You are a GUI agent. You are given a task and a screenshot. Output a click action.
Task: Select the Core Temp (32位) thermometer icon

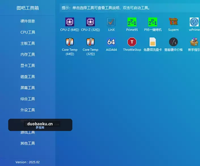tap(90, 42)
